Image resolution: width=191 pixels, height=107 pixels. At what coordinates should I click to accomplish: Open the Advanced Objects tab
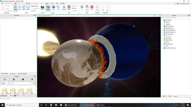tap(22, 74)
